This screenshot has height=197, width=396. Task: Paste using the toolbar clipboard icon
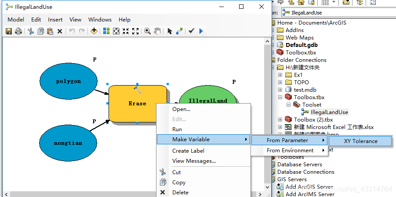(x=50, y=31)
